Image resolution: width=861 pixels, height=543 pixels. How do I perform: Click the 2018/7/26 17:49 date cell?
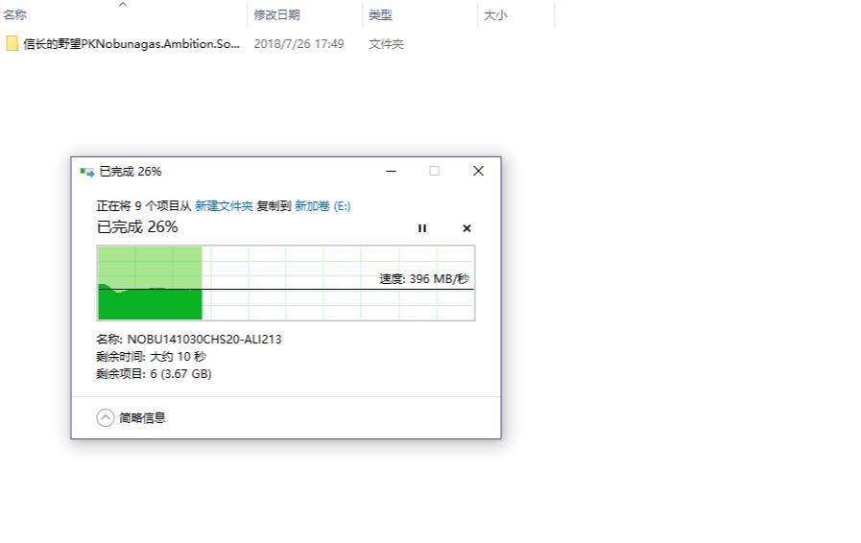pyautogui.click(x=299, y=44)
